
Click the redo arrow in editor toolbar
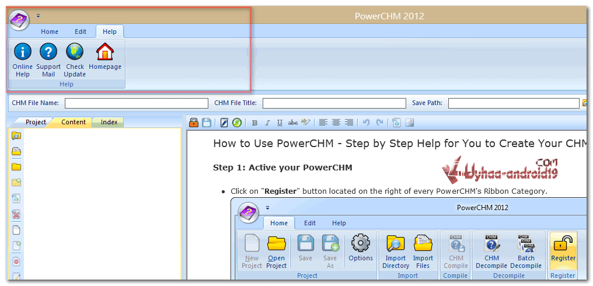point(379,122)
